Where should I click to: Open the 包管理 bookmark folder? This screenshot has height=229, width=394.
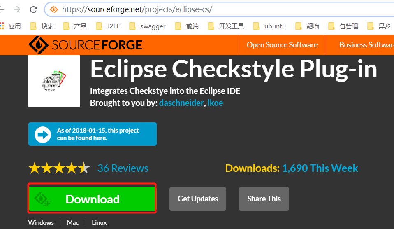click(343, 26)
